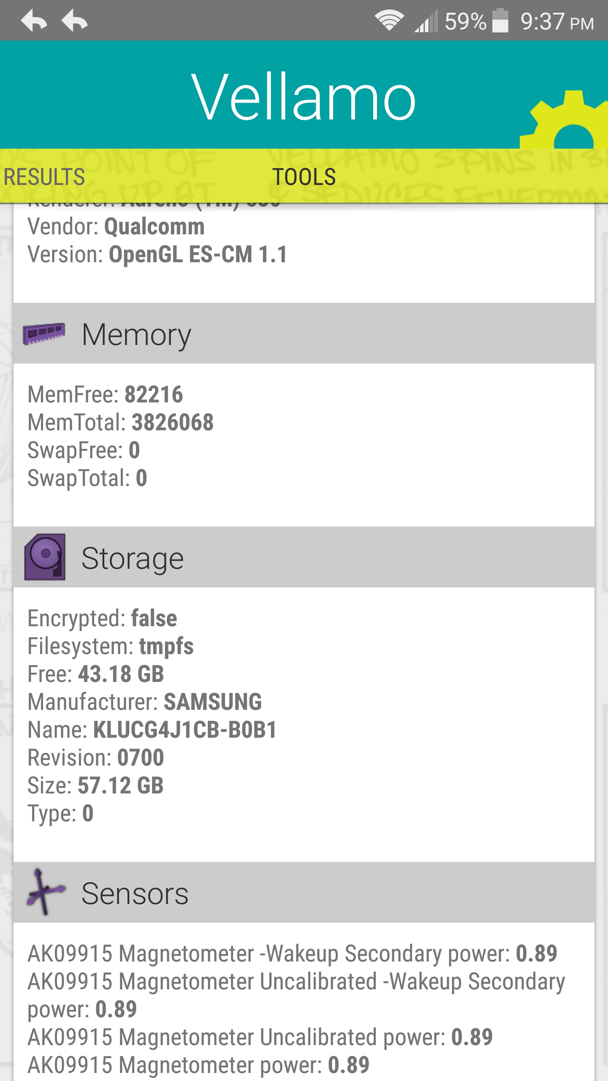Tap the Wi-Fi status icon
This screenshot has width=608, height=1081.
[389, 21]
